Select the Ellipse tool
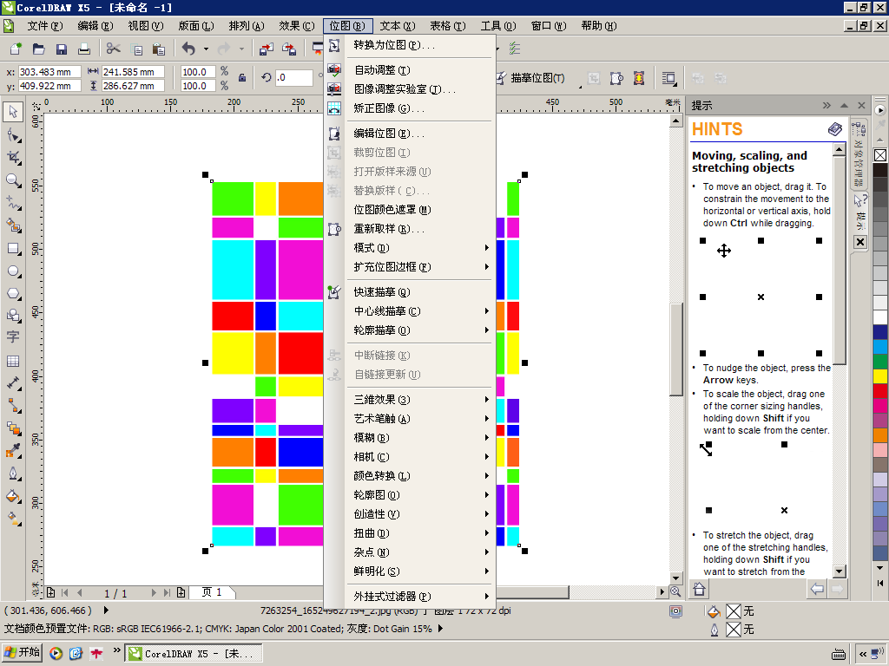The height and width of the screenshot is (666, 889). [13, 271]
